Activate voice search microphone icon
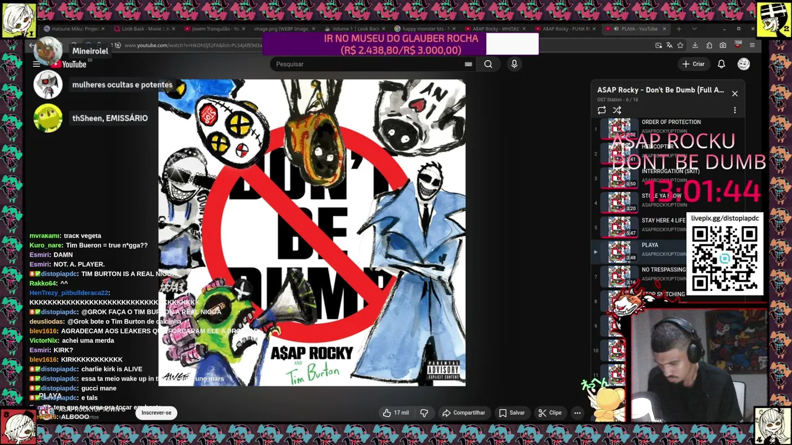The height and width of the screenshot is (445, 792). 514,64
